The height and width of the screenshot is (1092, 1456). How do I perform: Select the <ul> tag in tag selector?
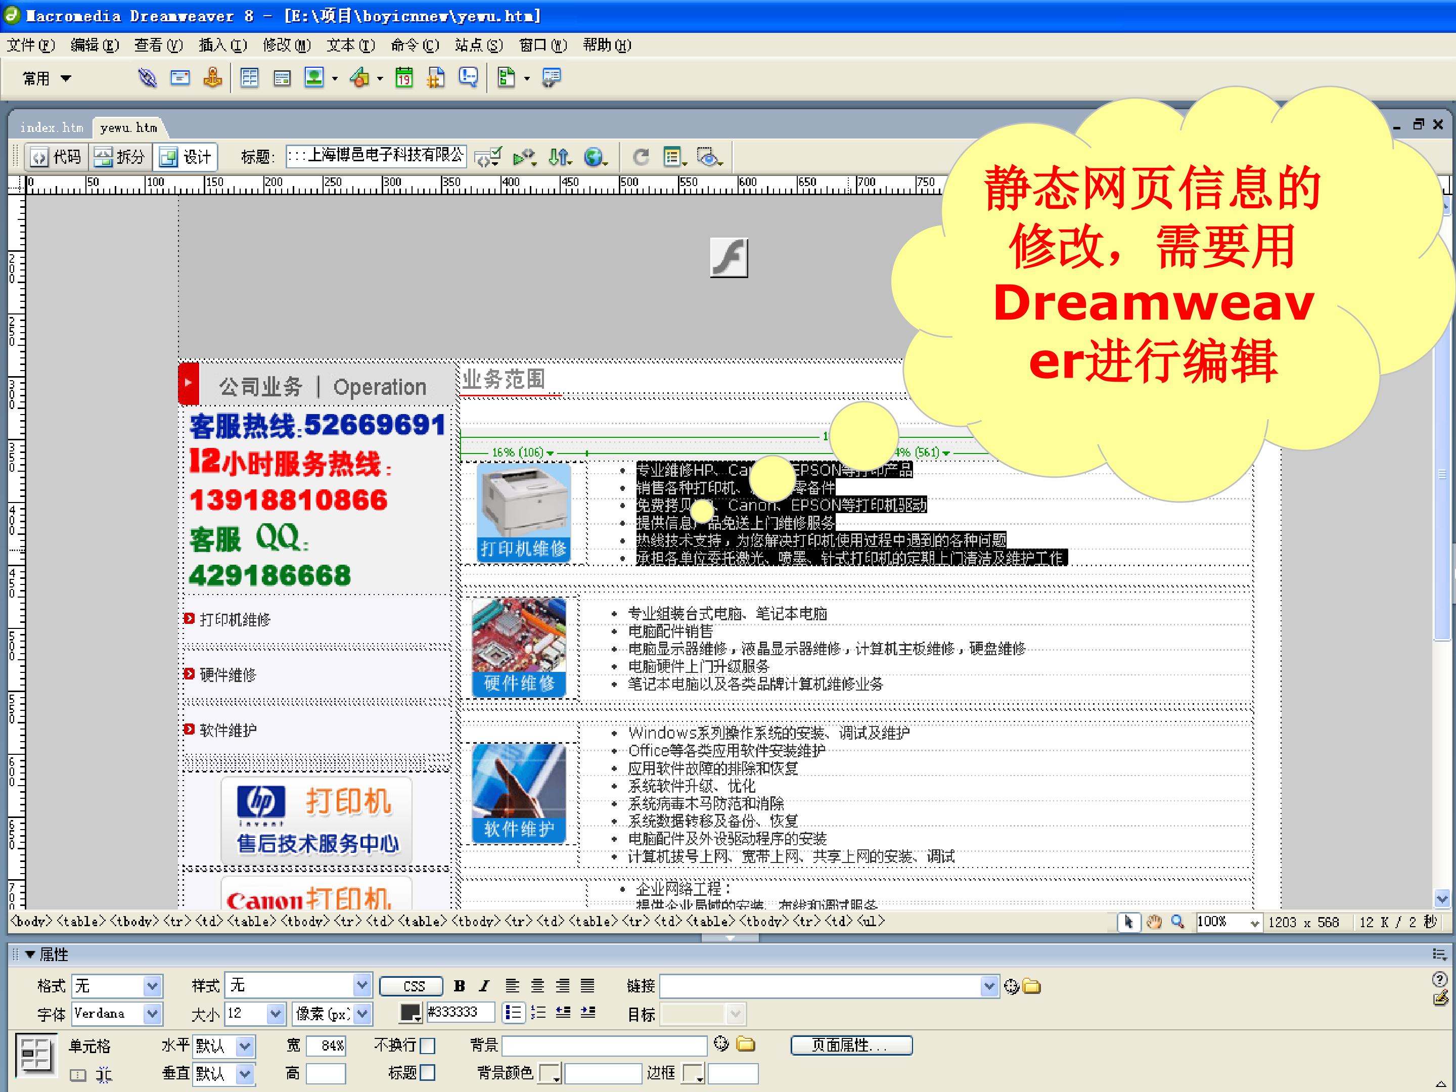coord(871,922)
